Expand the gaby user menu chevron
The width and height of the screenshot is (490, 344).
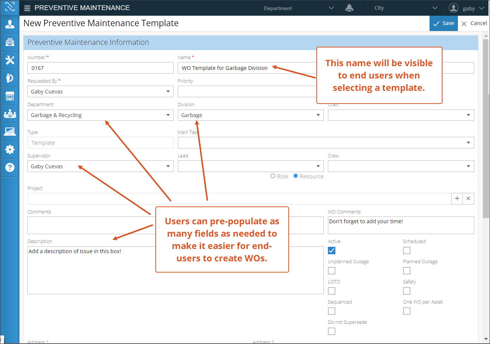481,8
